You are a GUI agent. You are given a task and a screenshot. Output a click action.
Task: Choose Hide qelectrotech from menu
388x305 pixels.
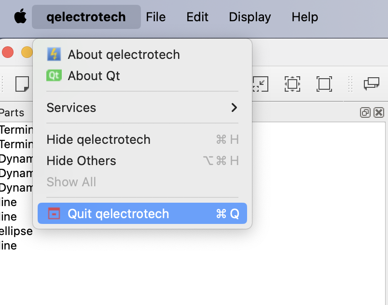[x=98, y=140]
